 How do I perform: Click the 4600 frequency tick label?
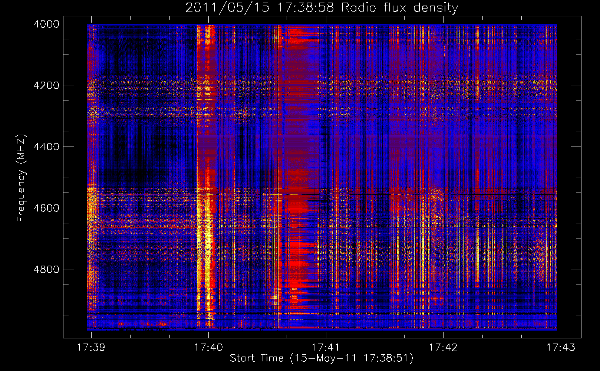click(46, 208)
